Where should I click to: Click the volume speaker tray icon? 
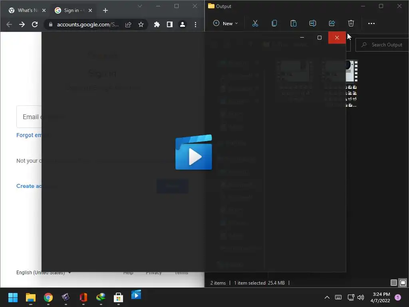click(361, 297)
